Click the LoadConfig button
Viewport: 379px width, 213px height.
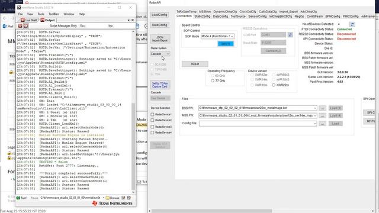pos(159,15)
